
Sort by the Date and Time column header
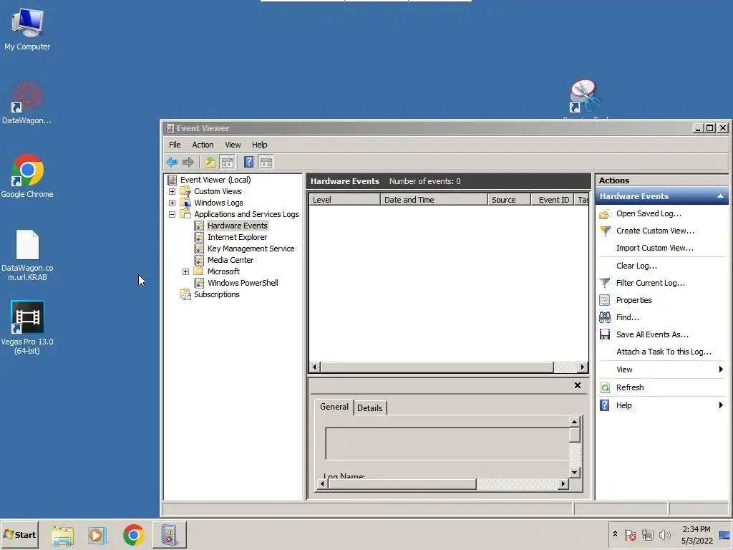[434, 200]
